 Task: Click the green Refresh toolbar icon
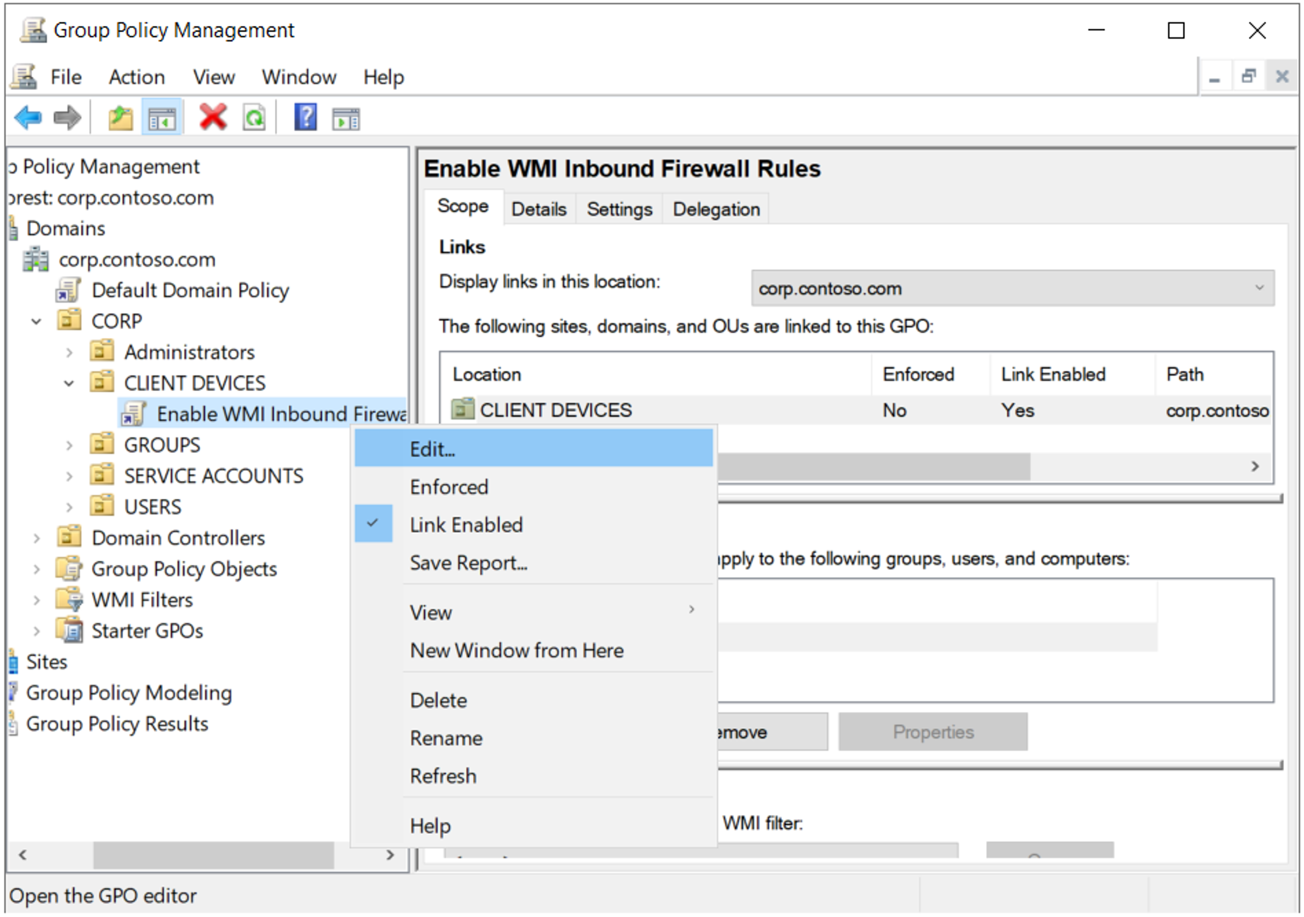(x=254, y=118)
